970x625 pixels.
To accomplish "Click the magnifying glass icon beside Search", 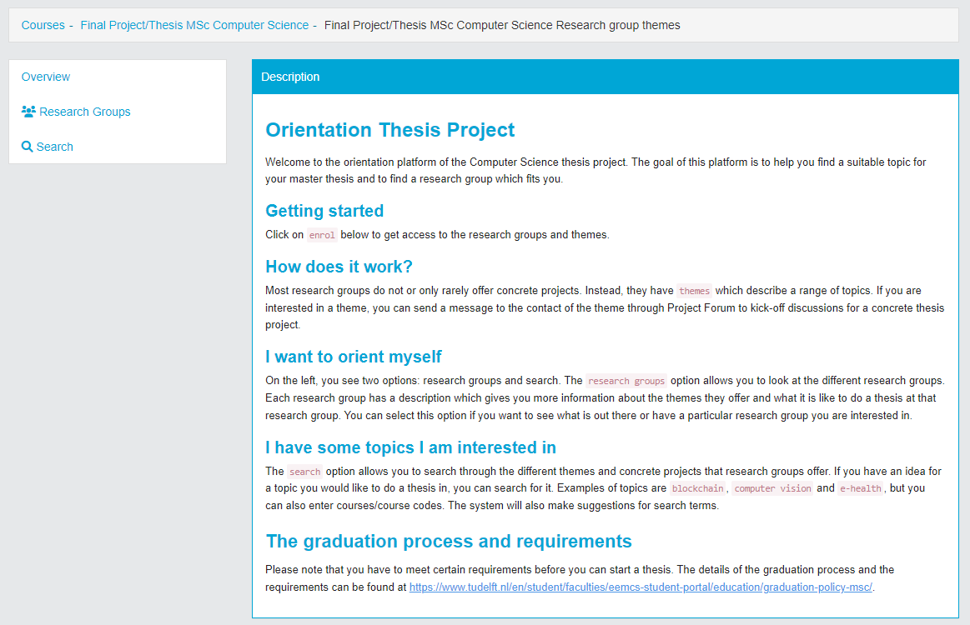I will [x=28, y=147].
